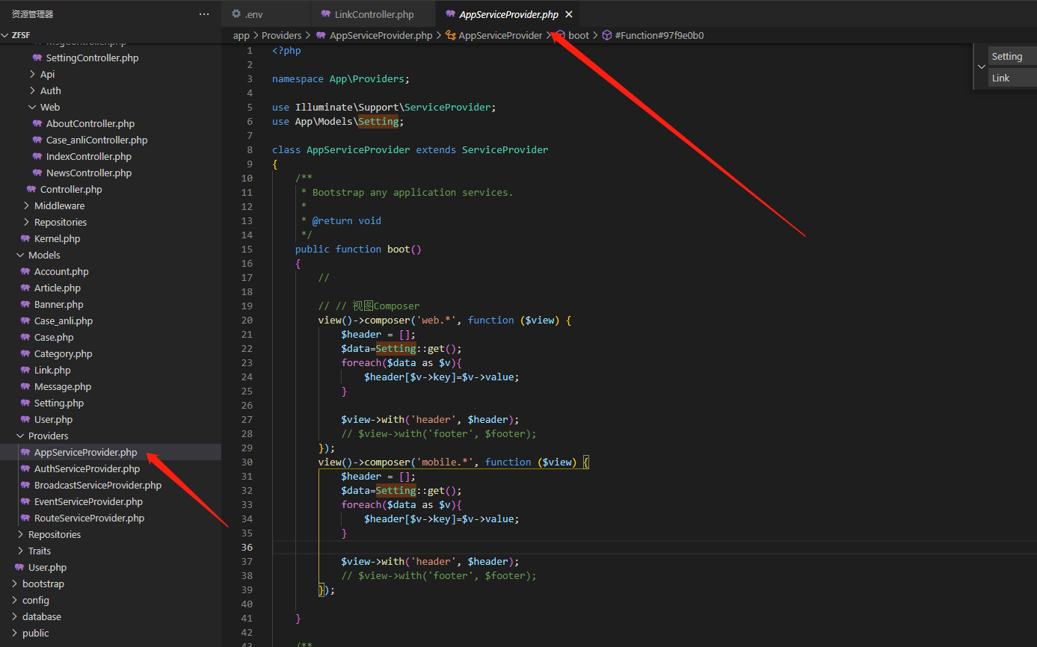This screenshot has height=647, width=1037.
Task: Switch to the .env tab
Action: 265,14
